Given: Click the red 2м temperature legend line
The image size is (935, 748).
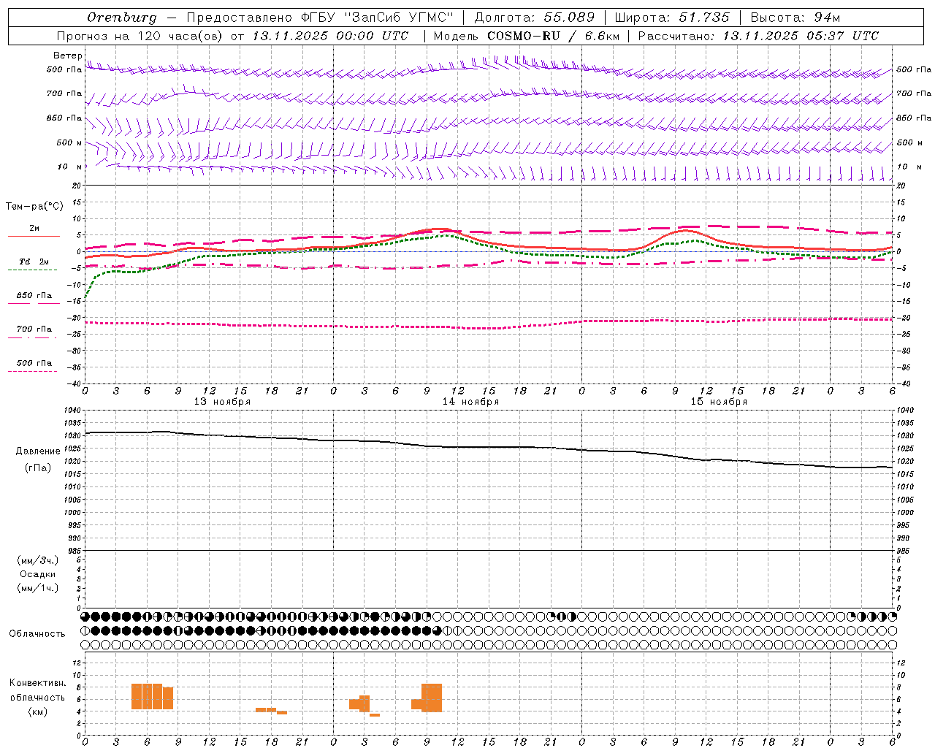Looking at the screenshot, I should tap(34, 236).
